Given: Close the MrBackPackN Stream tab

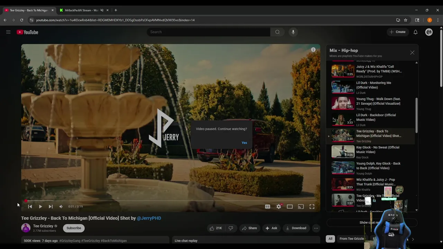Looking at the screenshot, I should [x=108, y=10].
